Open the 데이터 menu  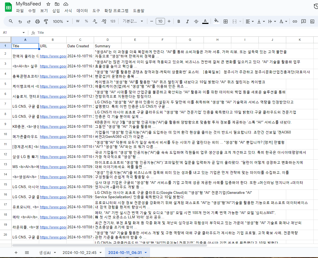(82, 11)
